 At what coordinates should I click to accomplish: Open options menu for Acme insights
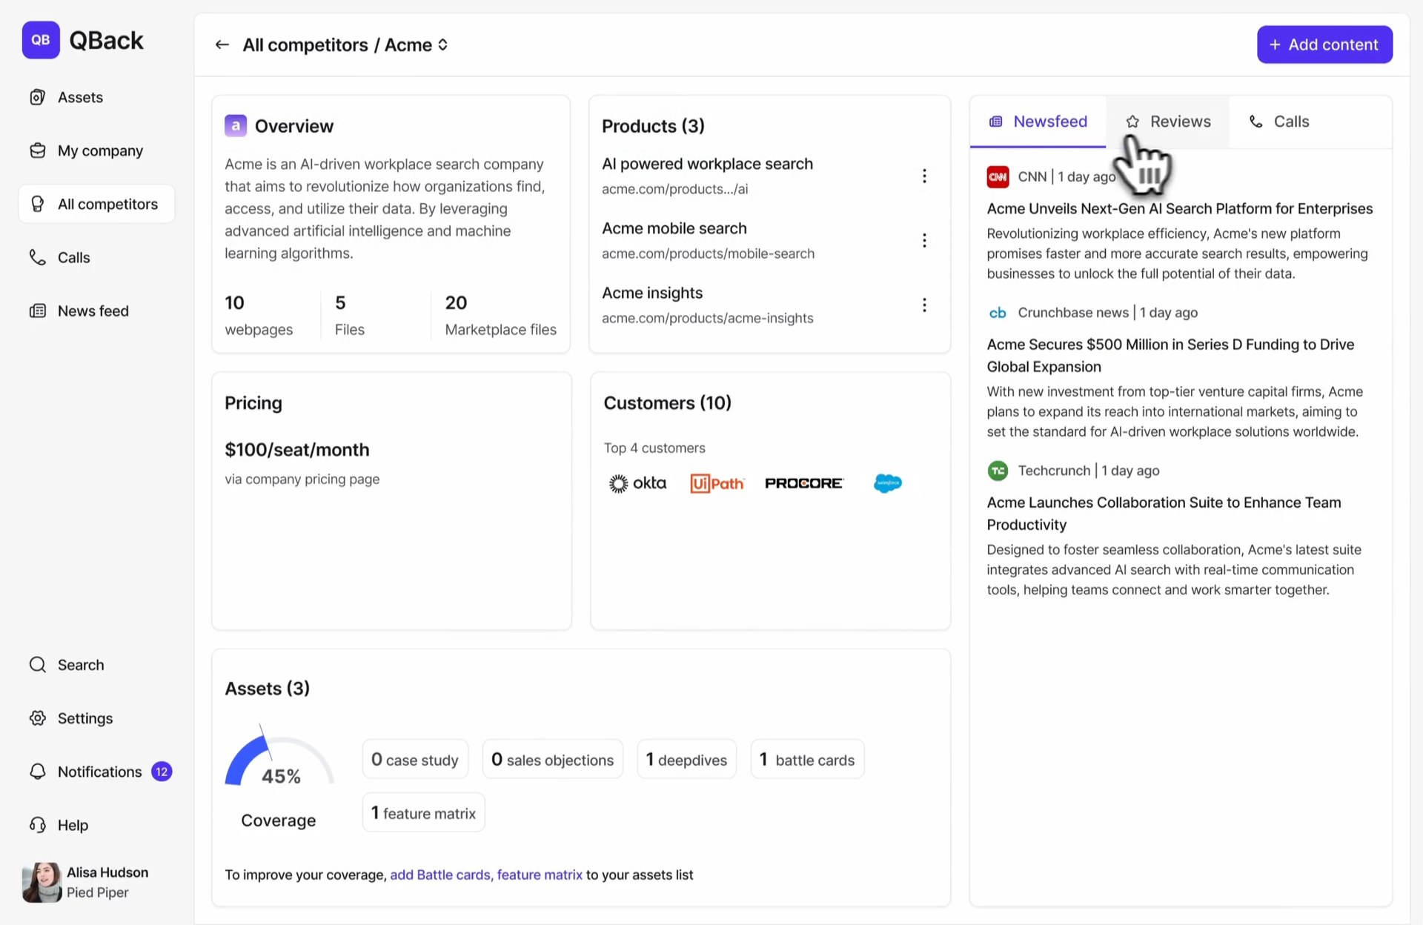924,305
